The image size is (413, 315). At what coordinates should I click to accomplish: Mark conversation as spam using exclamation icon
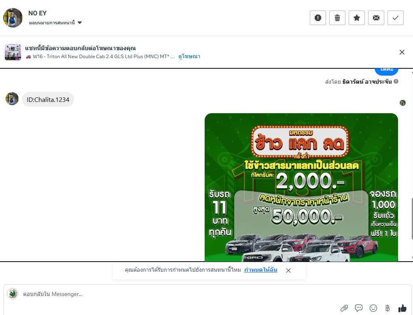[x=318, y=18]
